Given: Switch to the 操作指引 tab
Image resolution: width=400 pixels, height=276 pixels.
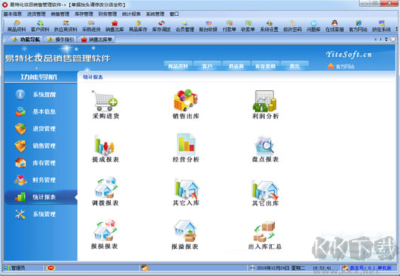Looking at the screenshot, I should tap(61, 39).
